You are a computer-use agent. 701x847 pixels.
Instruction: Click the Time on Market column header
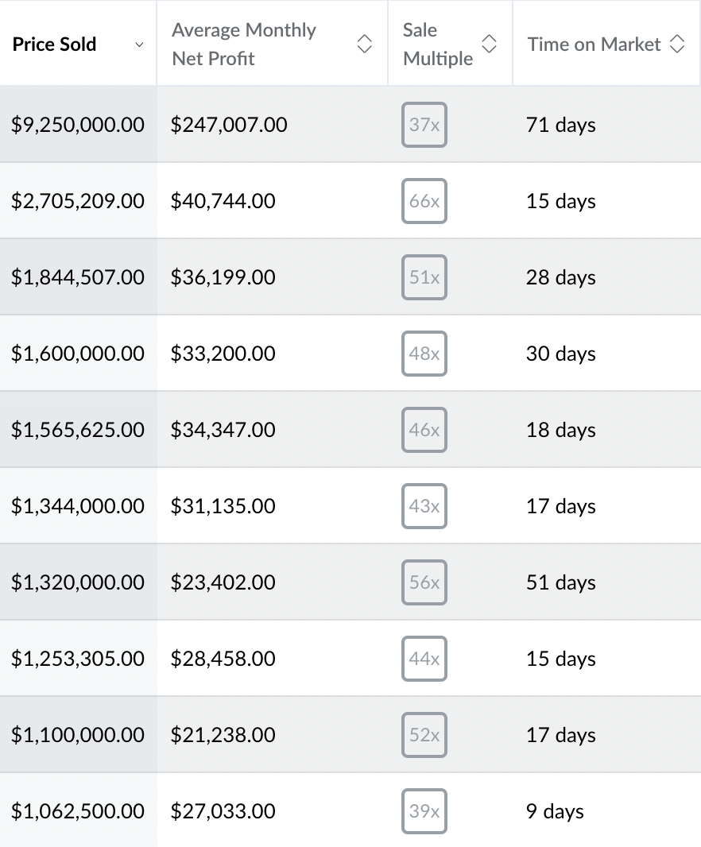[x=594, y=44]
